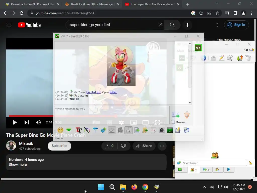Click the YouTube Sign in button
The image size is (257, 193).
tap(236, 25)
